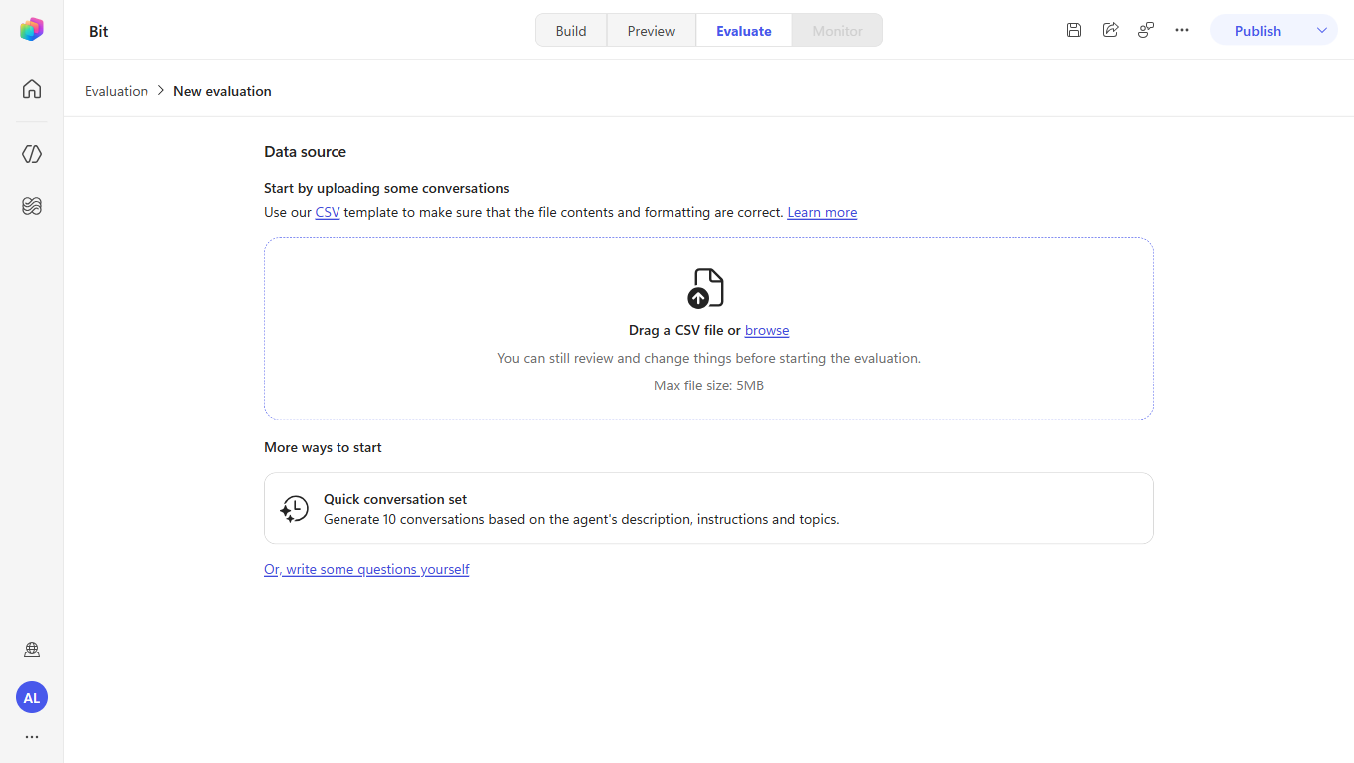Click the share icon in the top bar
This screenshot has width=1354, height=763.
(1110, 30)
